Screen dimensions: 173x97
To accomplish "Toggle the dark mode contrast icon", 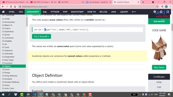I will point(154,12).
